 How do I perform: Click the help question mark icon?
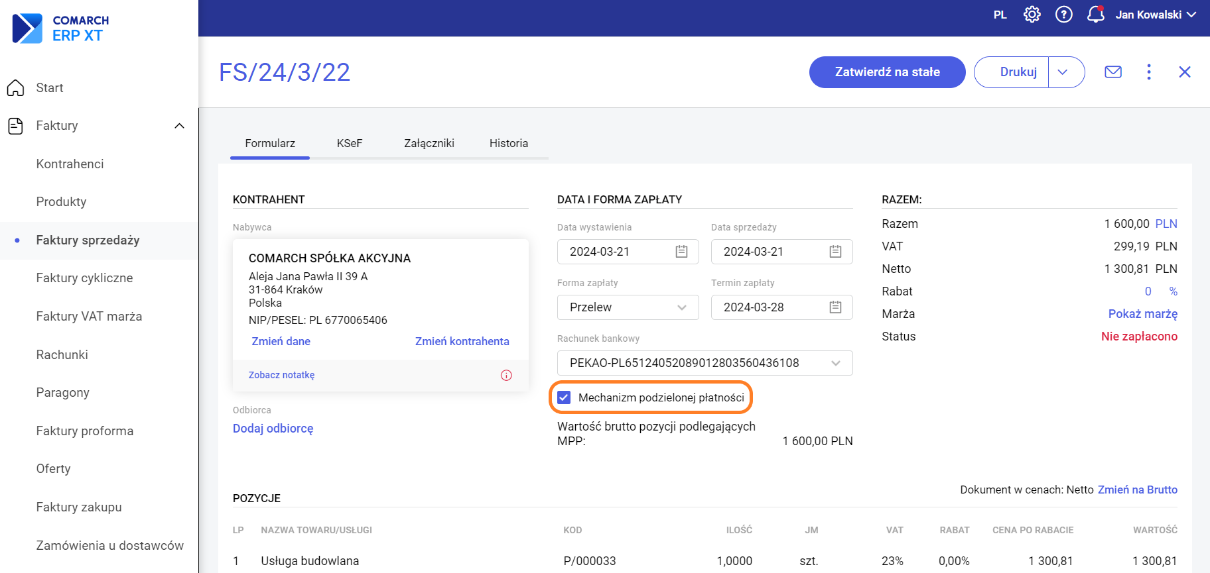tap(1063, 15)
